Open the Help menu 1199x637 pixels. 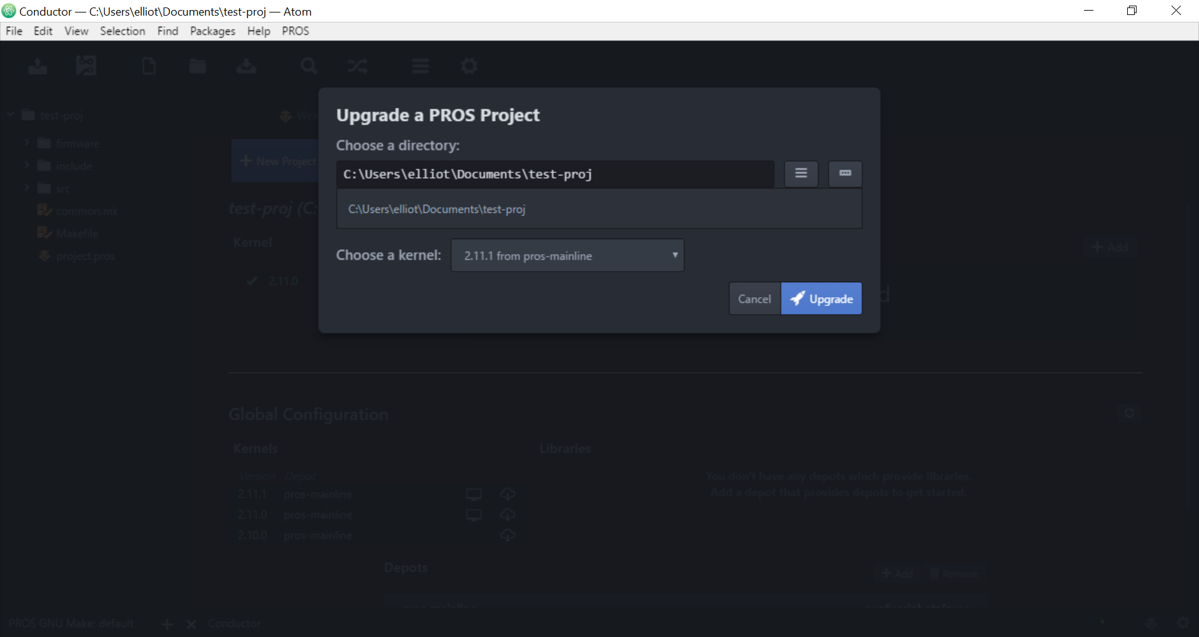259,31
